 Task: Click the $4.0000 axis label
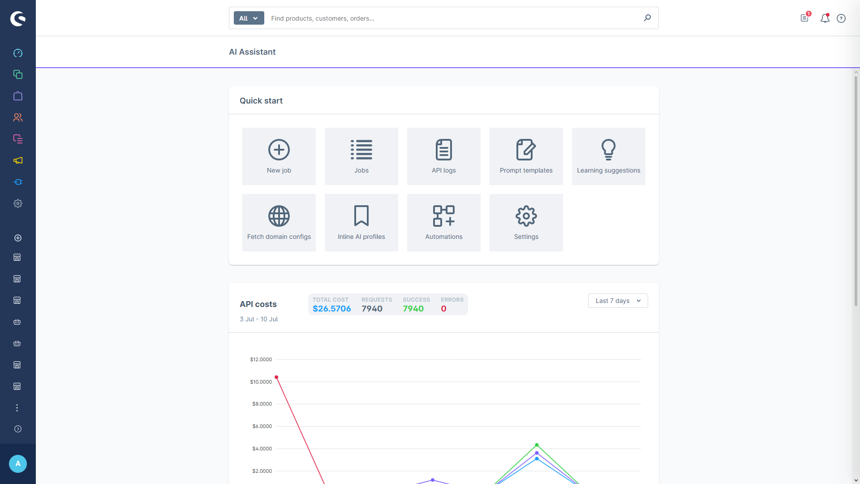click(262, 449)
